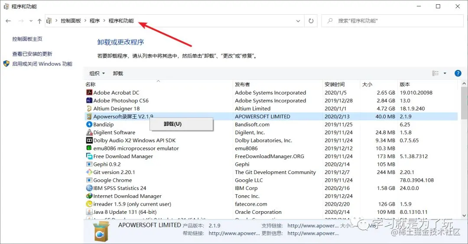The width and height of the screenshot is (468, 244).
Task: Click the scrollbar up arrow
Action: point(464,84)
